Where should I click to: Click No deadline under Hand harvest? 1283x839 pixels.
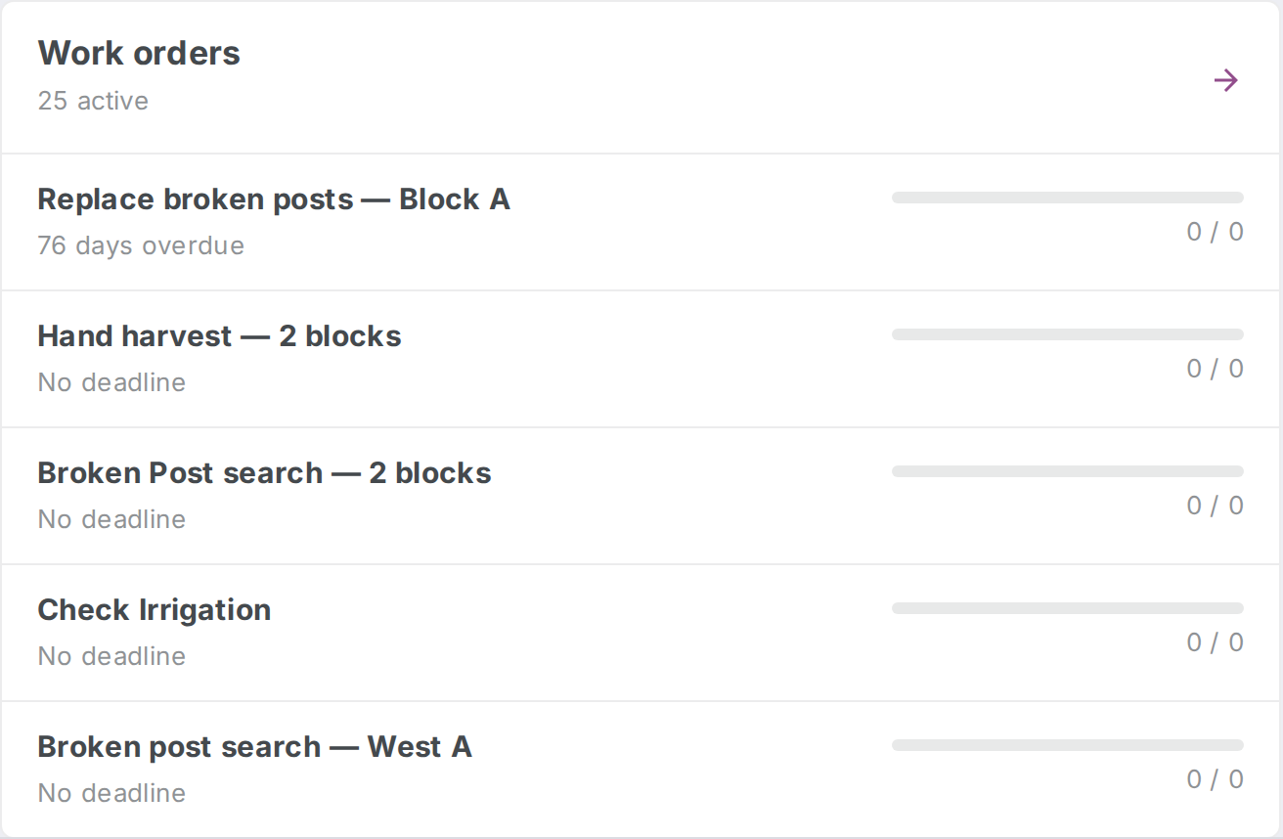point(111,382)
